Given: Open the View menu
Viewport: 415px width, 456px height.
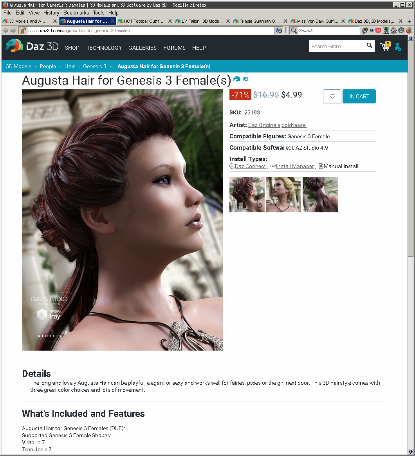Looking at the screenshot, I should [34, 13].
